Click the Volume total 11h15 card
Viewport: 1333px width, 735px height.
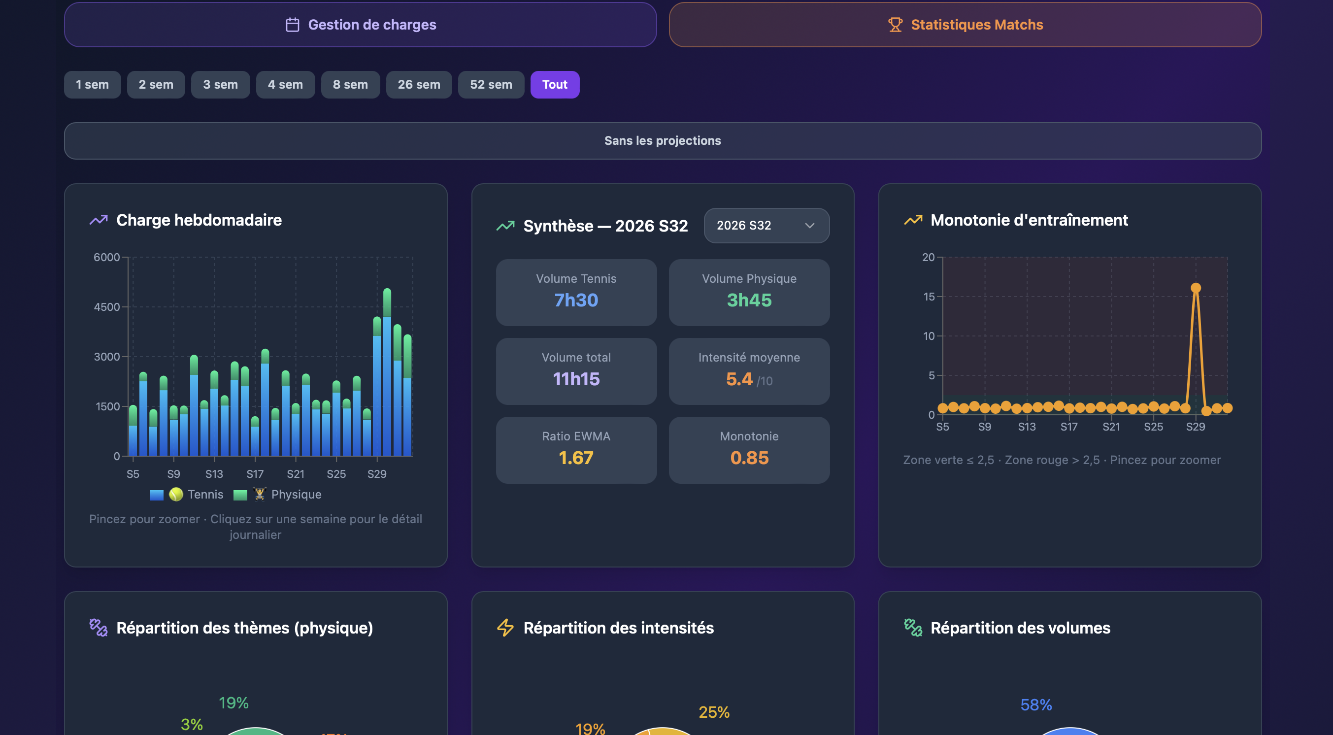click(576, 371)
